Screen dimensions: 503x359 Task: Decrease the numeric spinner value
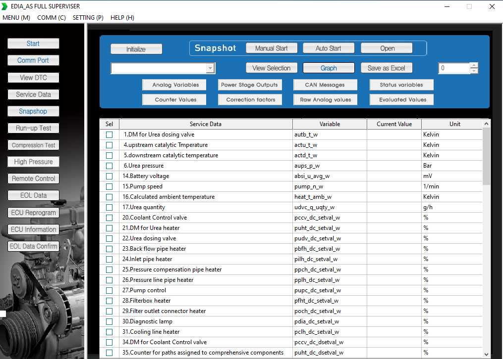474,71
